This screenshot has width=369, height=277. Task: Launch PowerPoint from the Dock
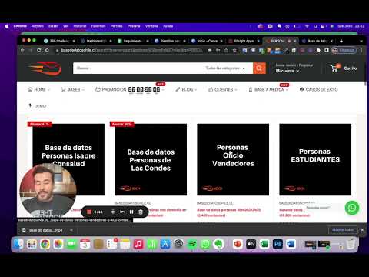point(238,244)
